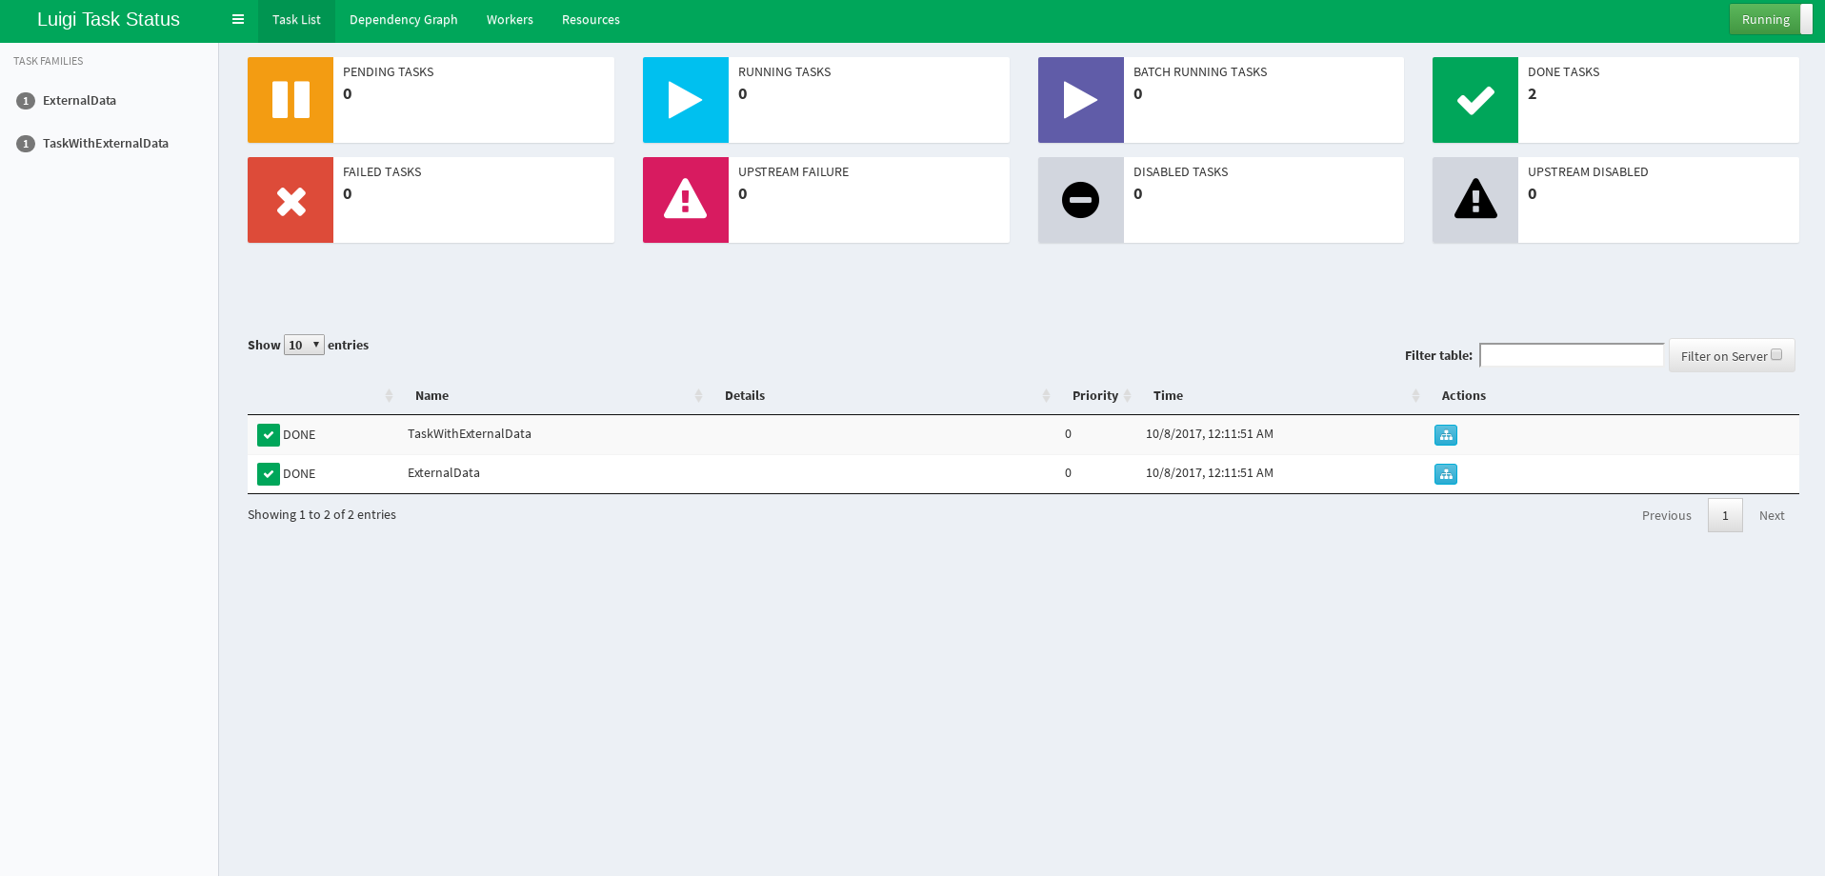Select ExternalData in task families sidebar
The image size is (1825, 876).
click(x=79, y=101)
